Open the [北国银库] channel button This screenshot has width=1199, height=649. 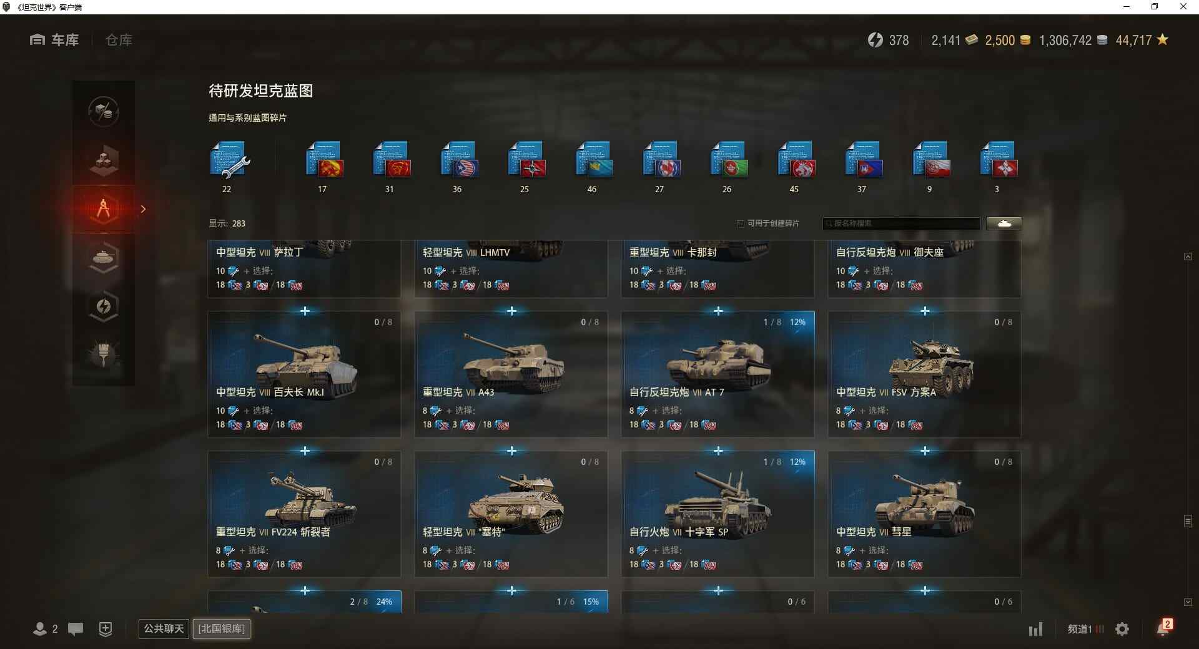(222, 628)
